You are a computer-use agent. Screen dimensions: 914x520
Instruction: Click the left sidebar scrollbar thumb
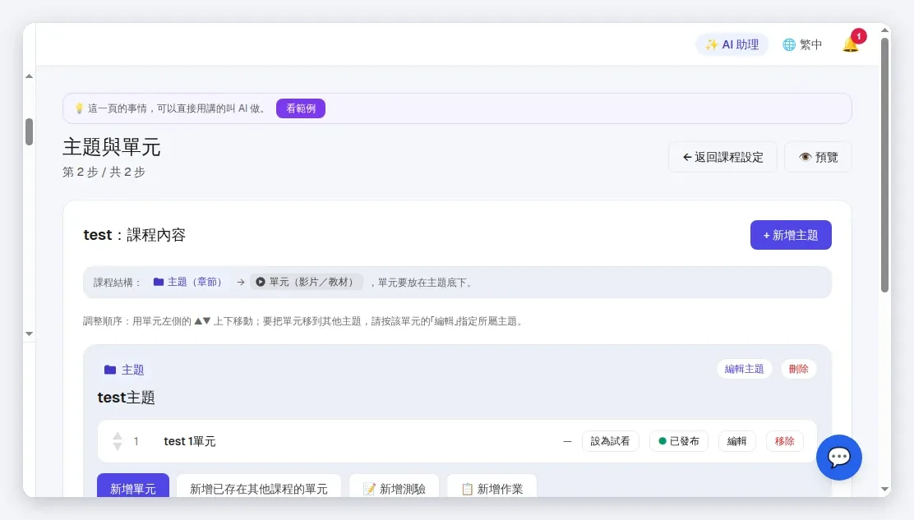tap(29, 131)
